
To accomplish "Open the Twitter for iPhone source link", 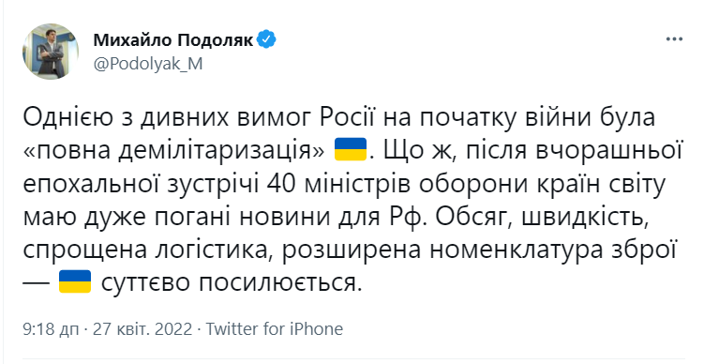I will [x=275, y=329].
